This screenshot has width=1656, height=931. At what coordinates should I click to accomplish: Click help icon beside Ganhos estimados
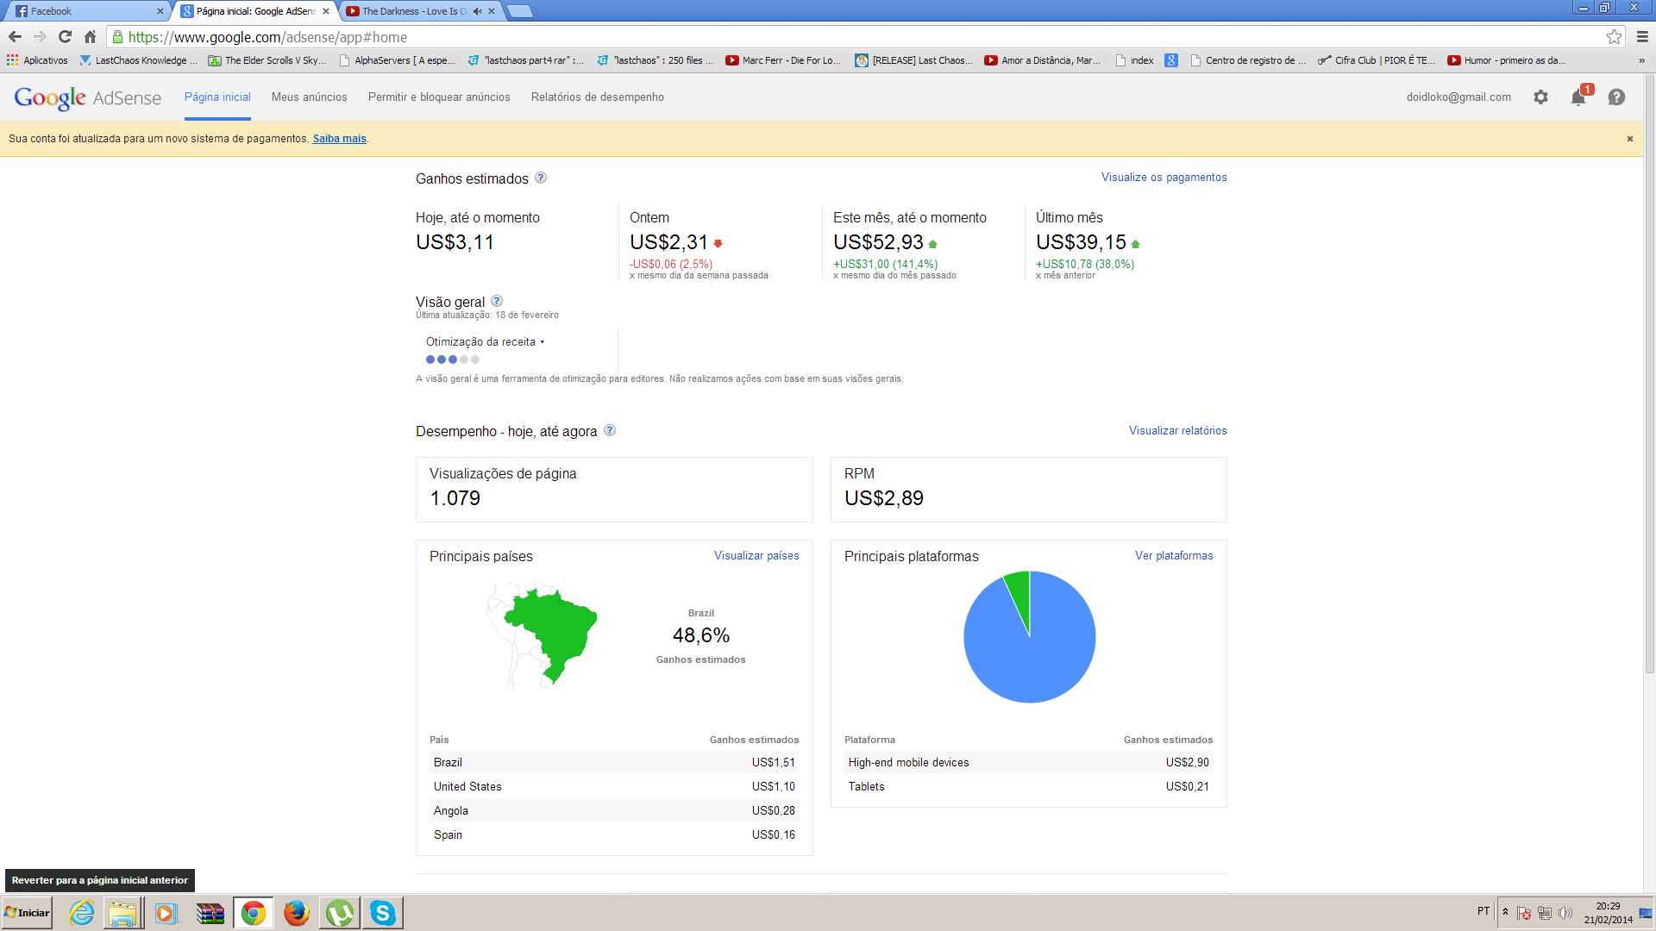point(541,178)
